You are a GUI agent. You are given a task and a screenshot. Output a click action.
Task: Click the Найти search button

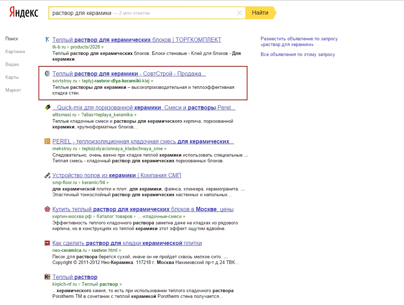point(260,13)
